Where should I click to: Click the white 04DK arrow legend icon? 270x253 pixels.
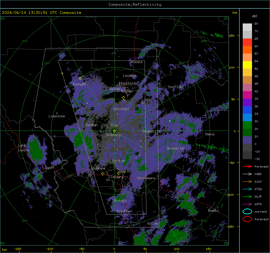[x=247, y=174]
